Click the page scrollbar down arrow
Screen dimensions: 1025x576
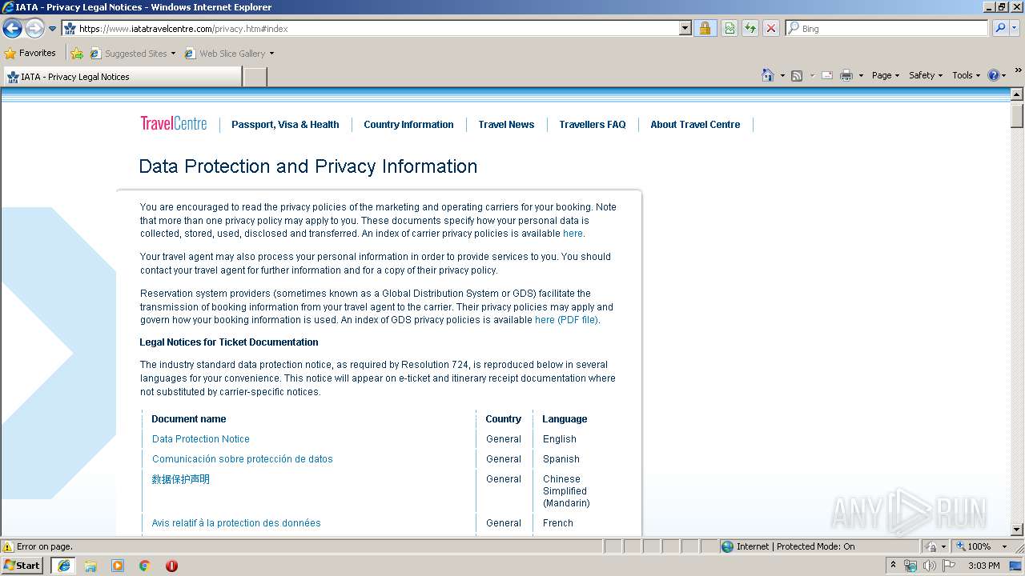click(x=1017, y=530)
